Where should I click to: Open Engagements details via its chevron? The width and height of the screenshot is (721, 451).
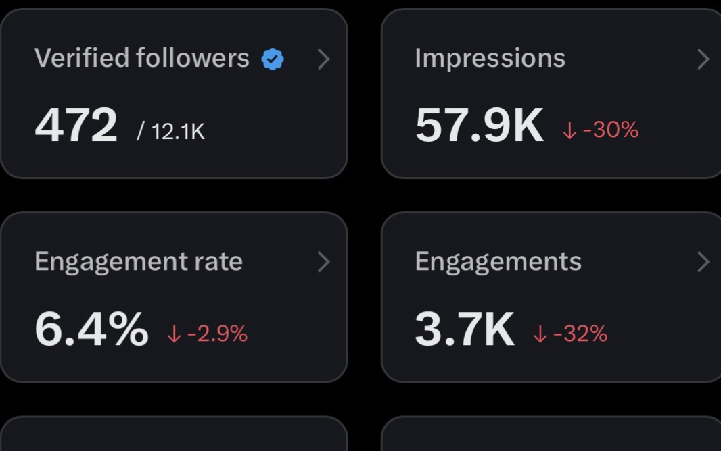(x=703, y=262)
